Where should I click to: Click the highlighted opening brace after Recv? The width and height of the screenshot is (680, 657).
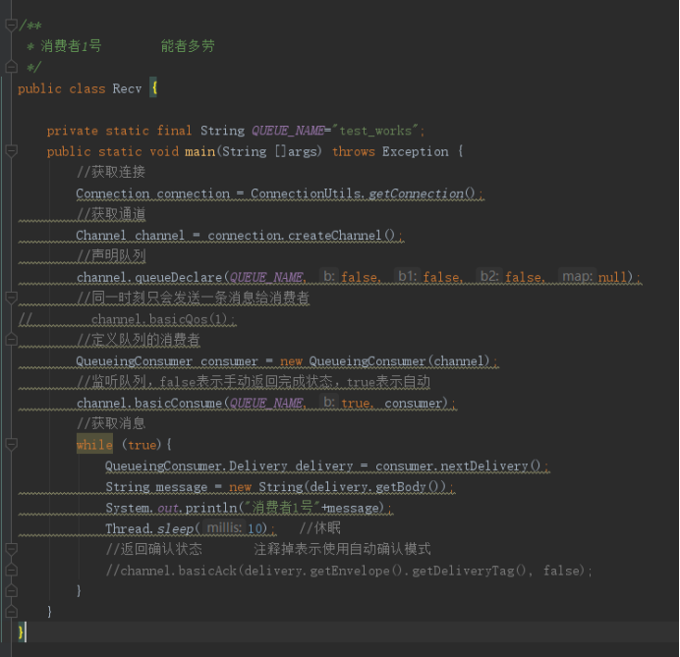coord(153,87)
